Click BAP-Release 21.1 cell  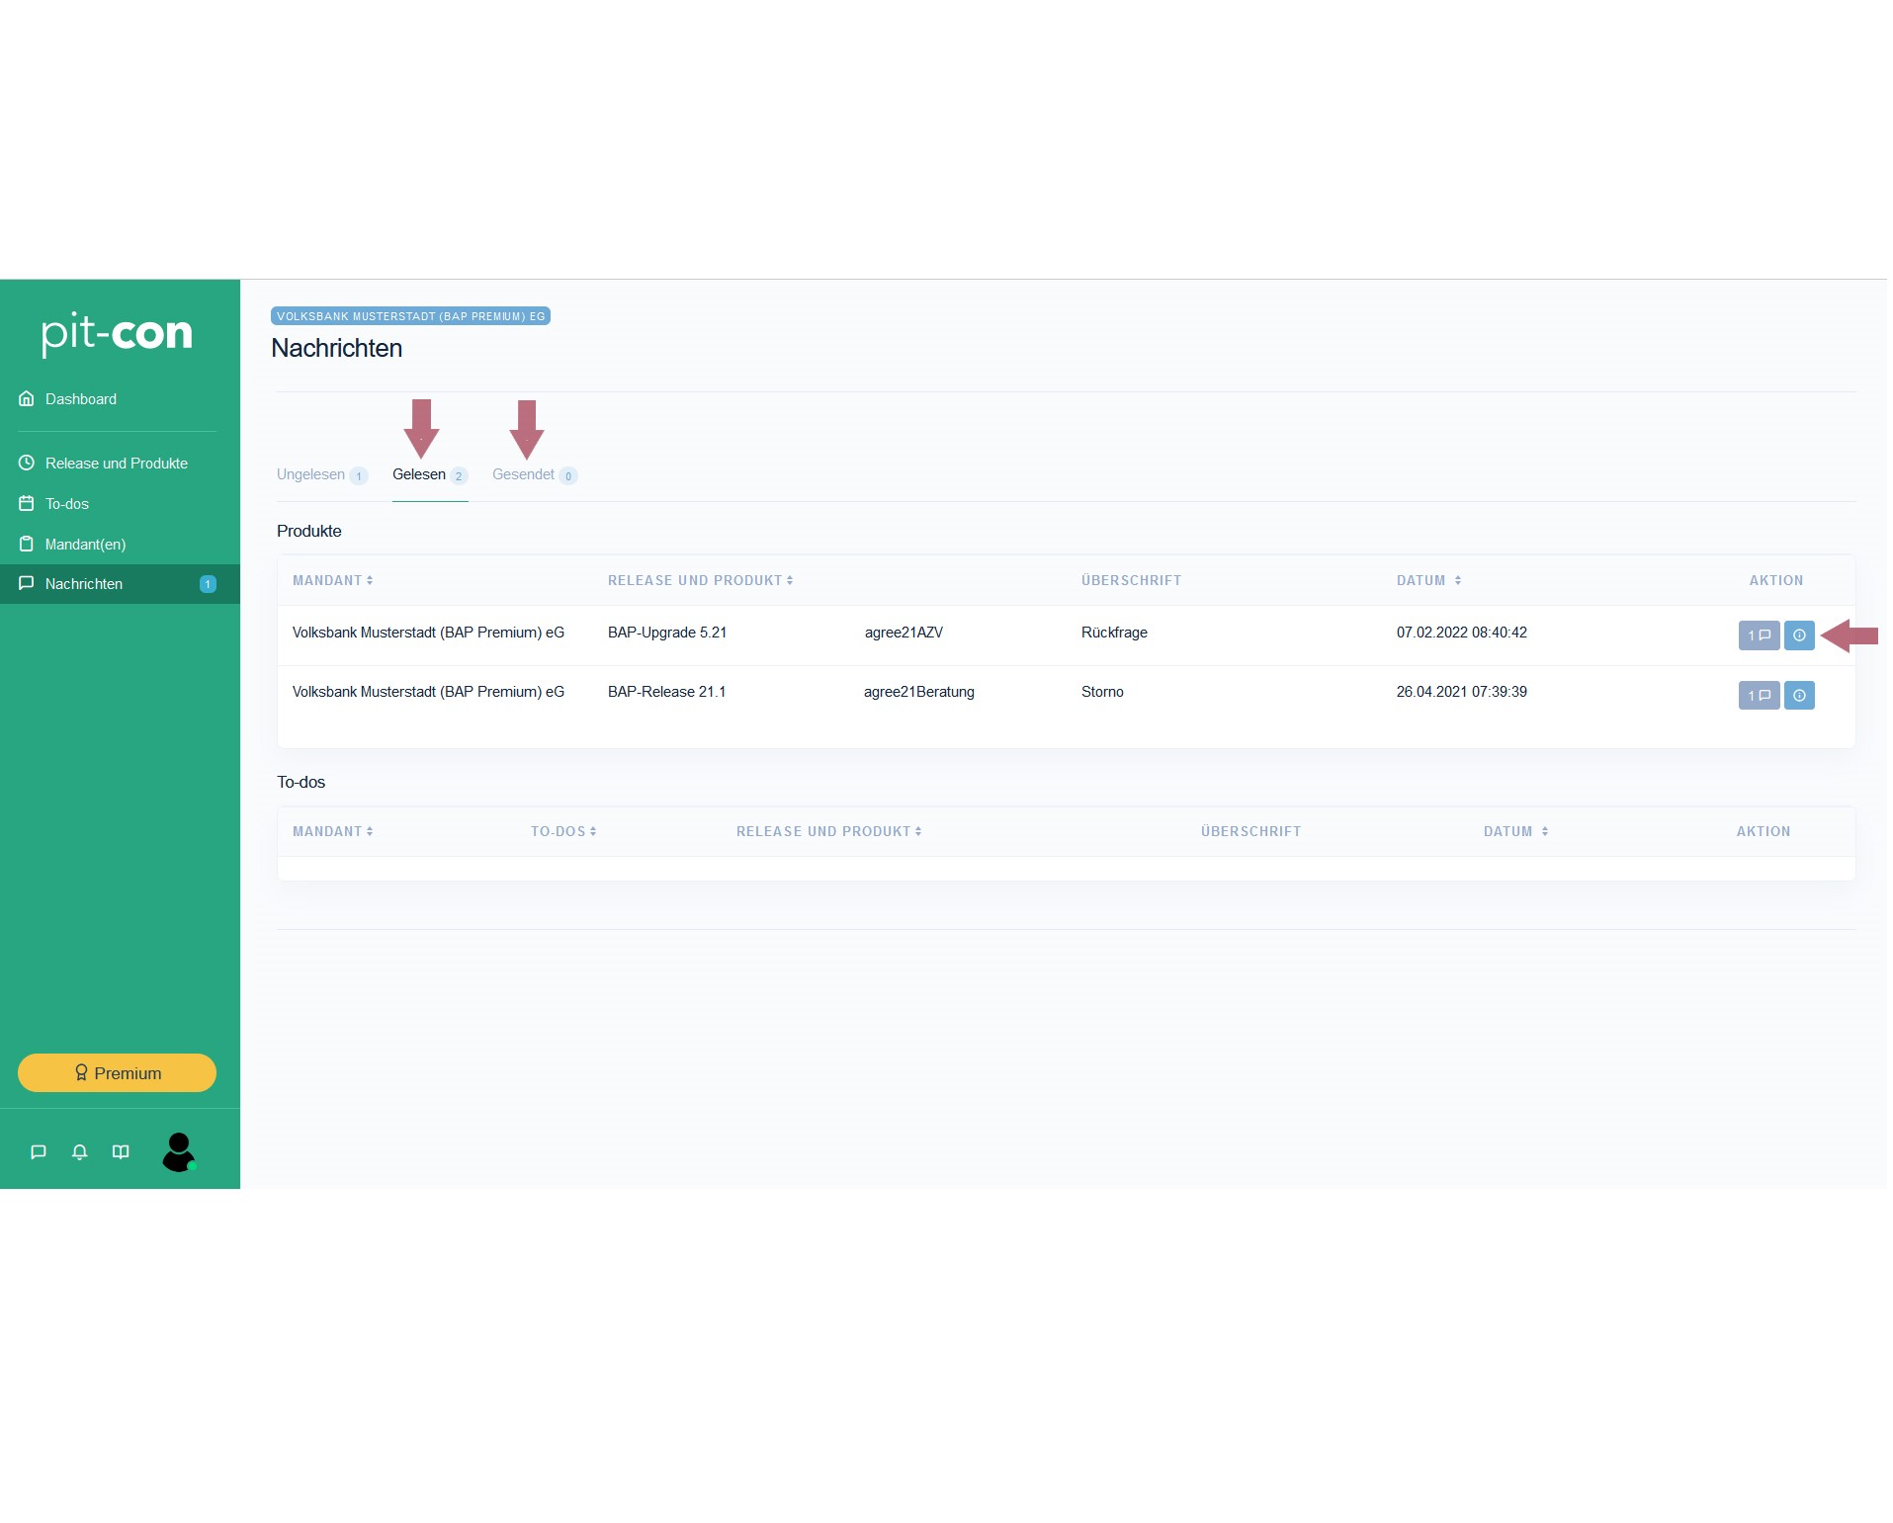pyautogui.click(x=667, y=692)
